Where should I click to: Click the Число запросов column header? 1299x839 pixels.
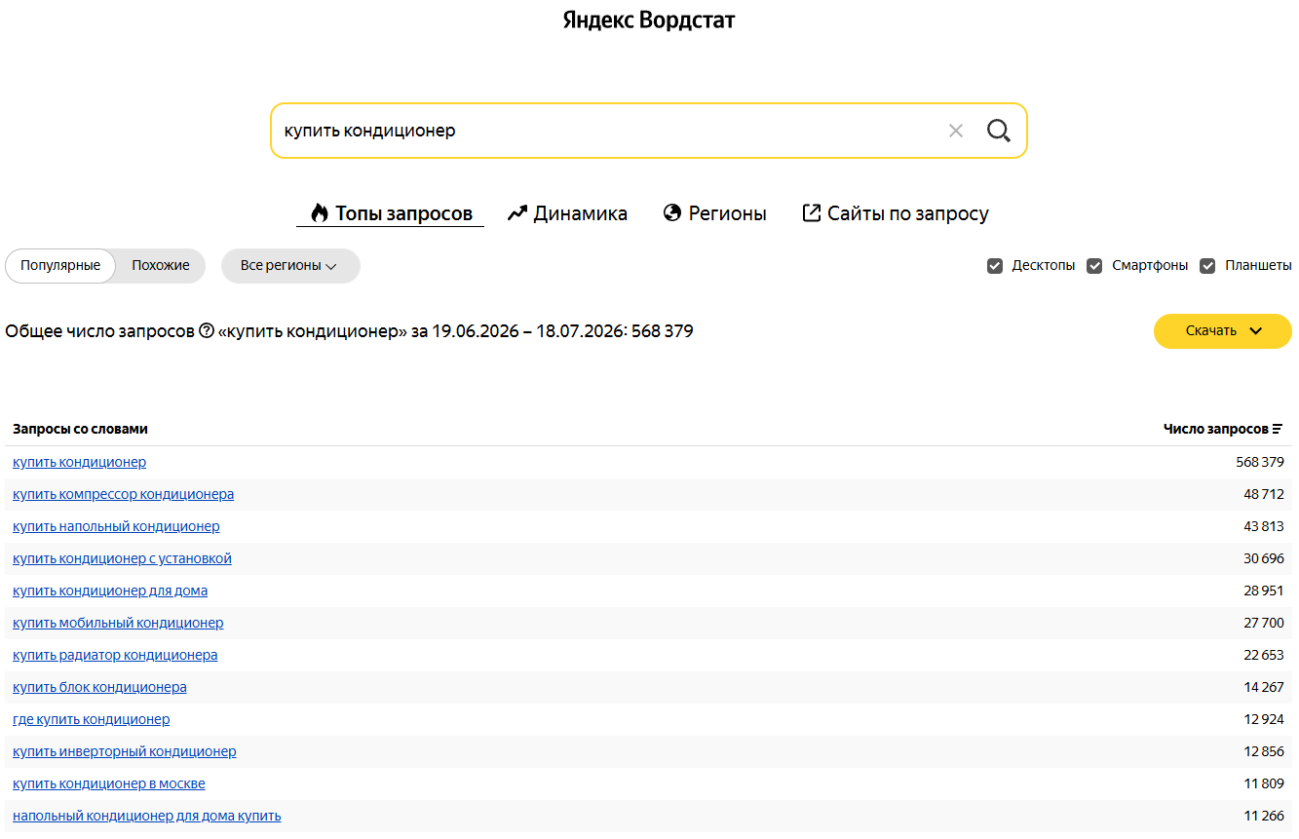[x=1216, y=429]
